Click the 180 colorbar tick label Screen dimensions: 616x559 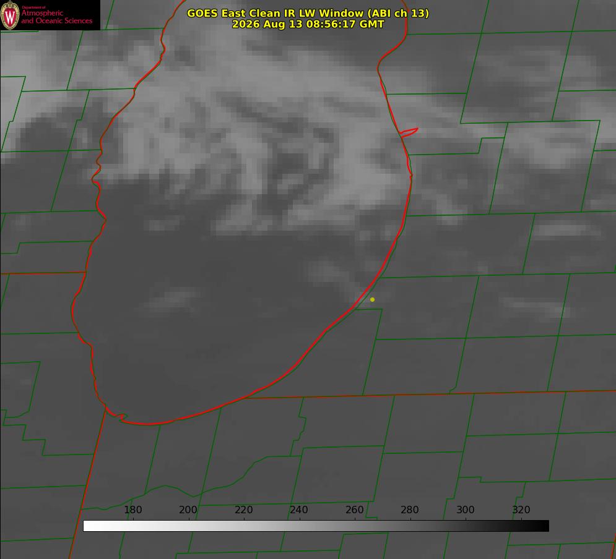(132, 510)
